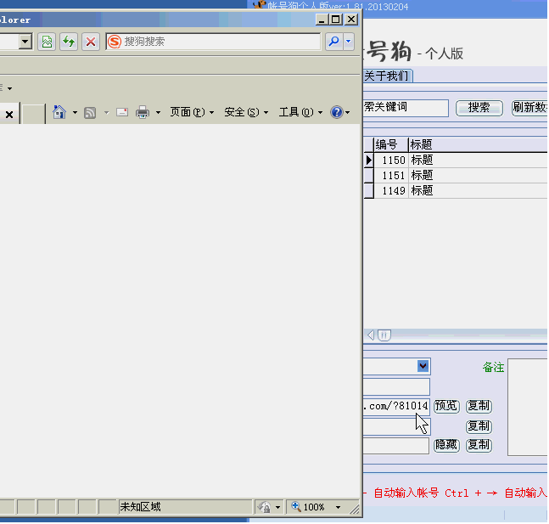Expand the help menu dropdown arrow
This screenshot has width=549, height=524.
[348, 113]
